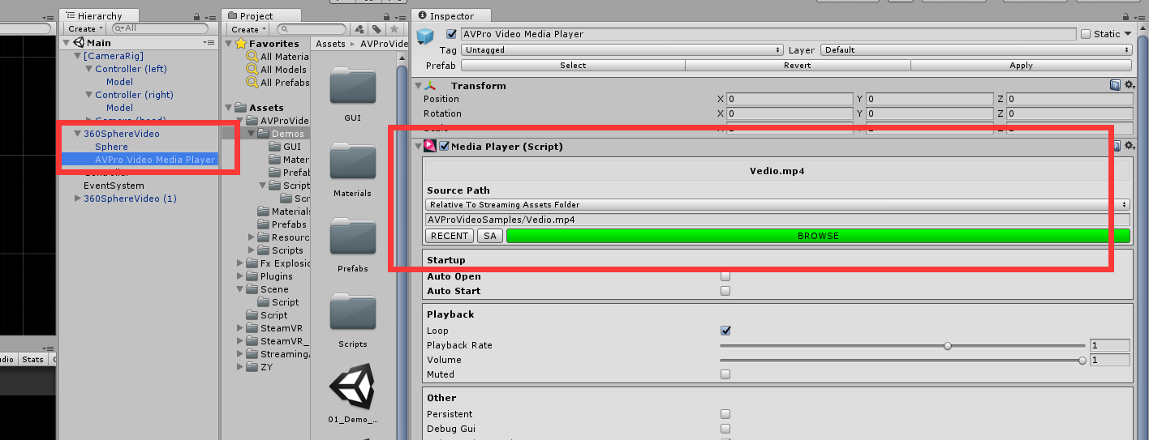Click the Inspector panel lock icon
This screenshot has width=1149, height=440.
[1125, 16]
